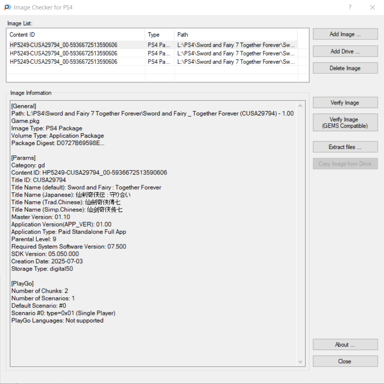384x384 pixels.
Task: Run Verify Image on the selected package
Action: pyautogui.click(x=345, y=103)
